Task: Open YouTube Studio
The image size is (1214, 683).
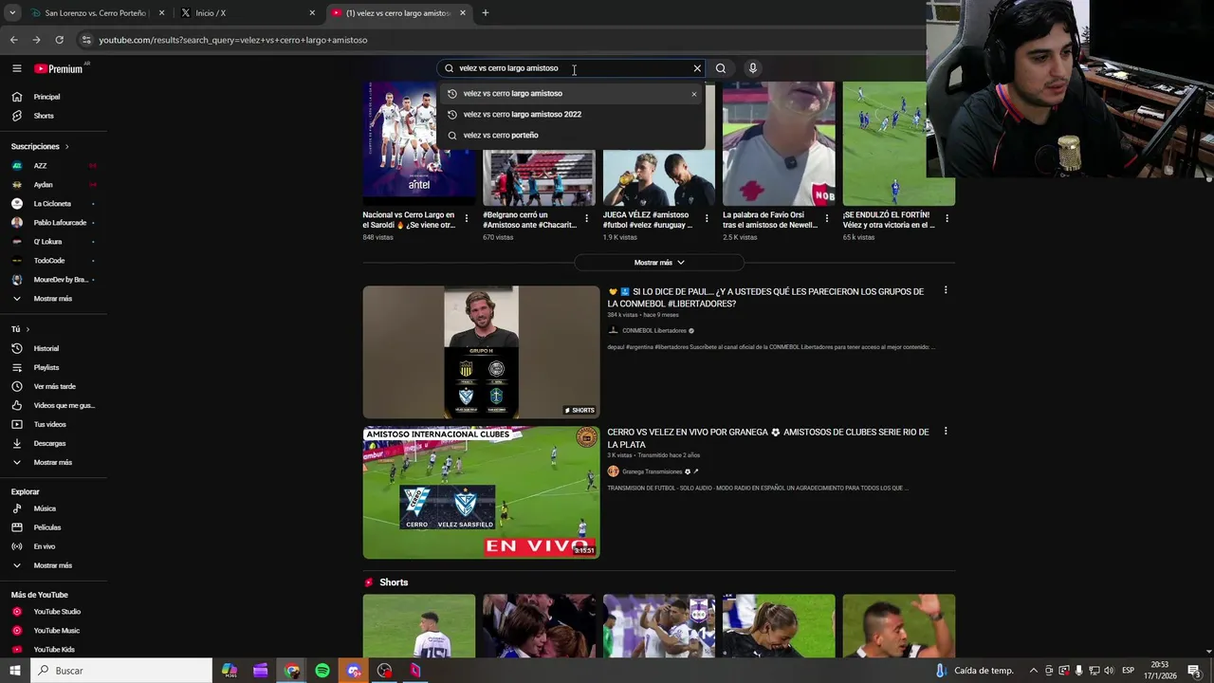Action: coord(57,612)
